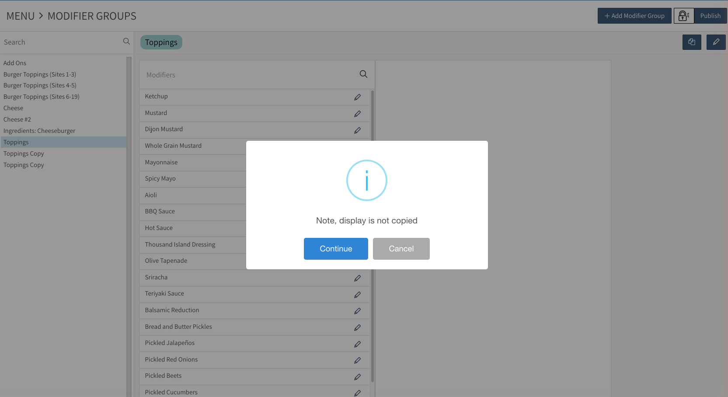Click the Add Modifier Group button
The image size is (728, 397).
tap(634, 16)
